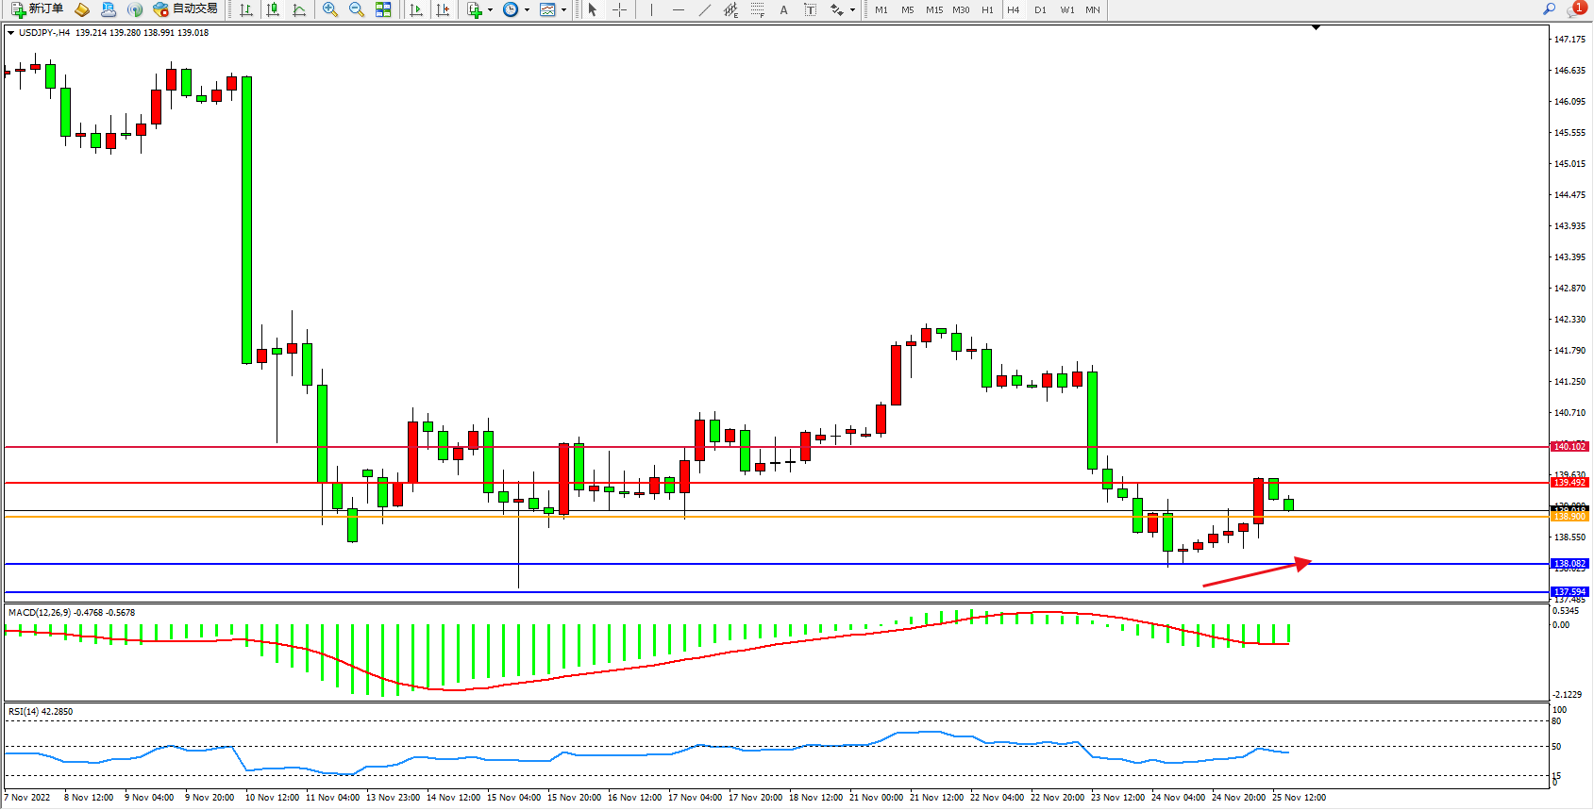This screenshot has height=810, width=1594.
Task: Switch chart to candlestick mode
Action: pos(273,9)
